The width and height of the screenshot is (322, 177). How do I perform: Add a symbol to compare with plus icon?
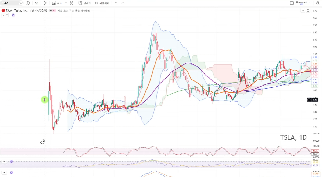click(x=28, y=3)
